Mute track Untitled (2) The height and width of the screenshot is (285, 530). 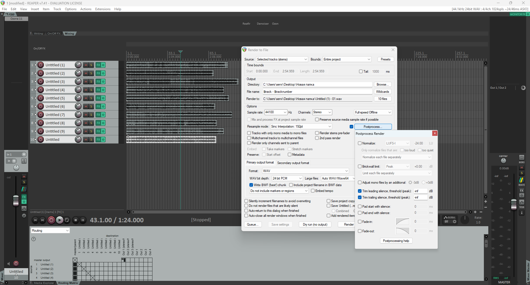86,73
